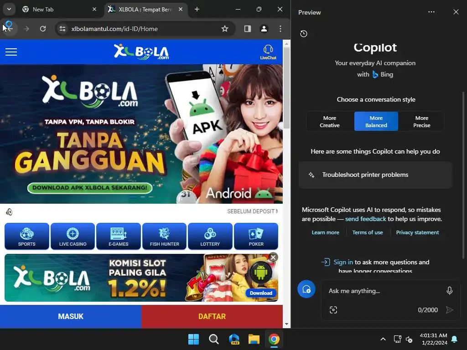The width and height of the screenshot is (467, 350).
Task: Click the announcement speaker icon
Action: point(9,212)
